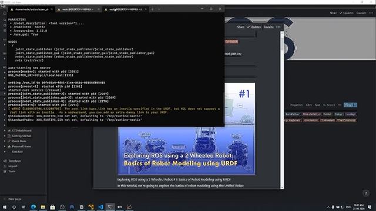This screenshot has width=376, height=211.
Task: Open Templates in Notion sidebar
Action: pyautogui.click(x=15, y=161)
